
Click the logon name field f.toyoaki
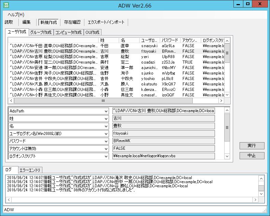(x=164, y=133)
